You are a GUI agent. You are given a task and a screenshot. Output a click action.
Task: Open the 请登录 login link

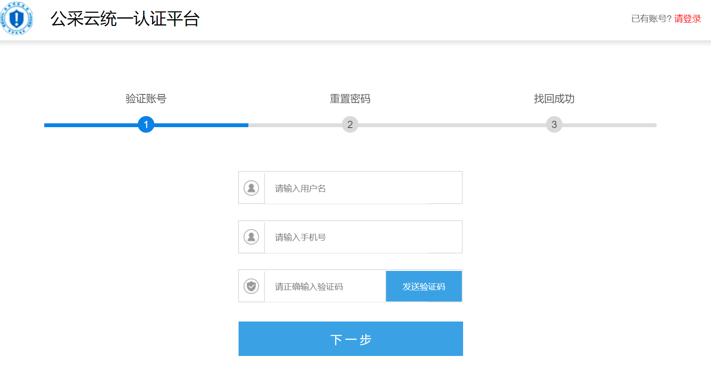(x=687, y=19)
